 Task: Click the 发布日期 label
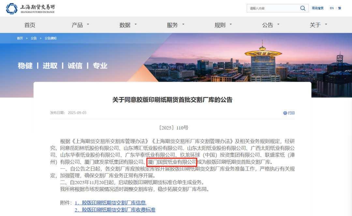[x=57, y=113]
